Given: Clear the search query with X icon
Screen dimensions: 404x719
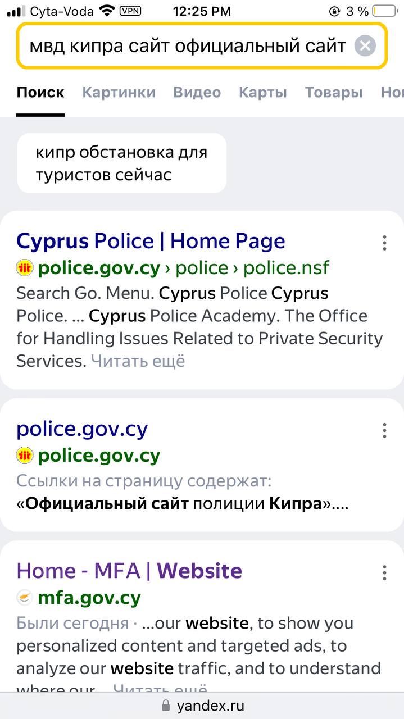Looking at the screenshot, I should (x=365, y=45).
